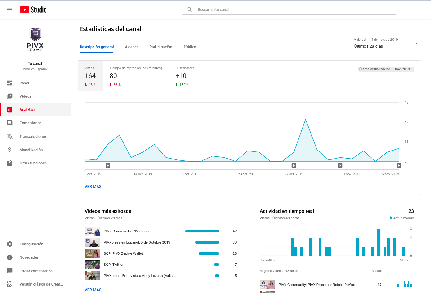
Task: Click SQP: PIVX Zephyr Wallet title
Action: 123,253
